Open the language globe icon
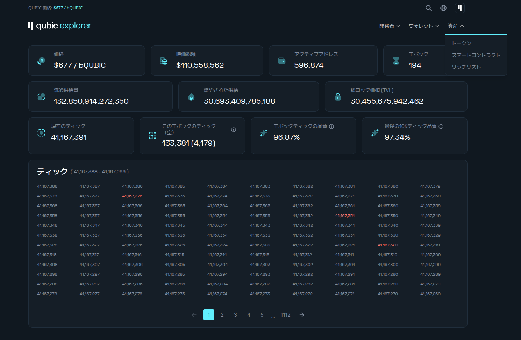 click(x=443, y=8)
